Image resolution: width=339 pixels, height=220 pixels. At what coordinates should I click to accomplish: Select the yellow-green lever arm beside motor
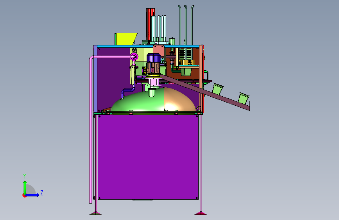point(132,75)
